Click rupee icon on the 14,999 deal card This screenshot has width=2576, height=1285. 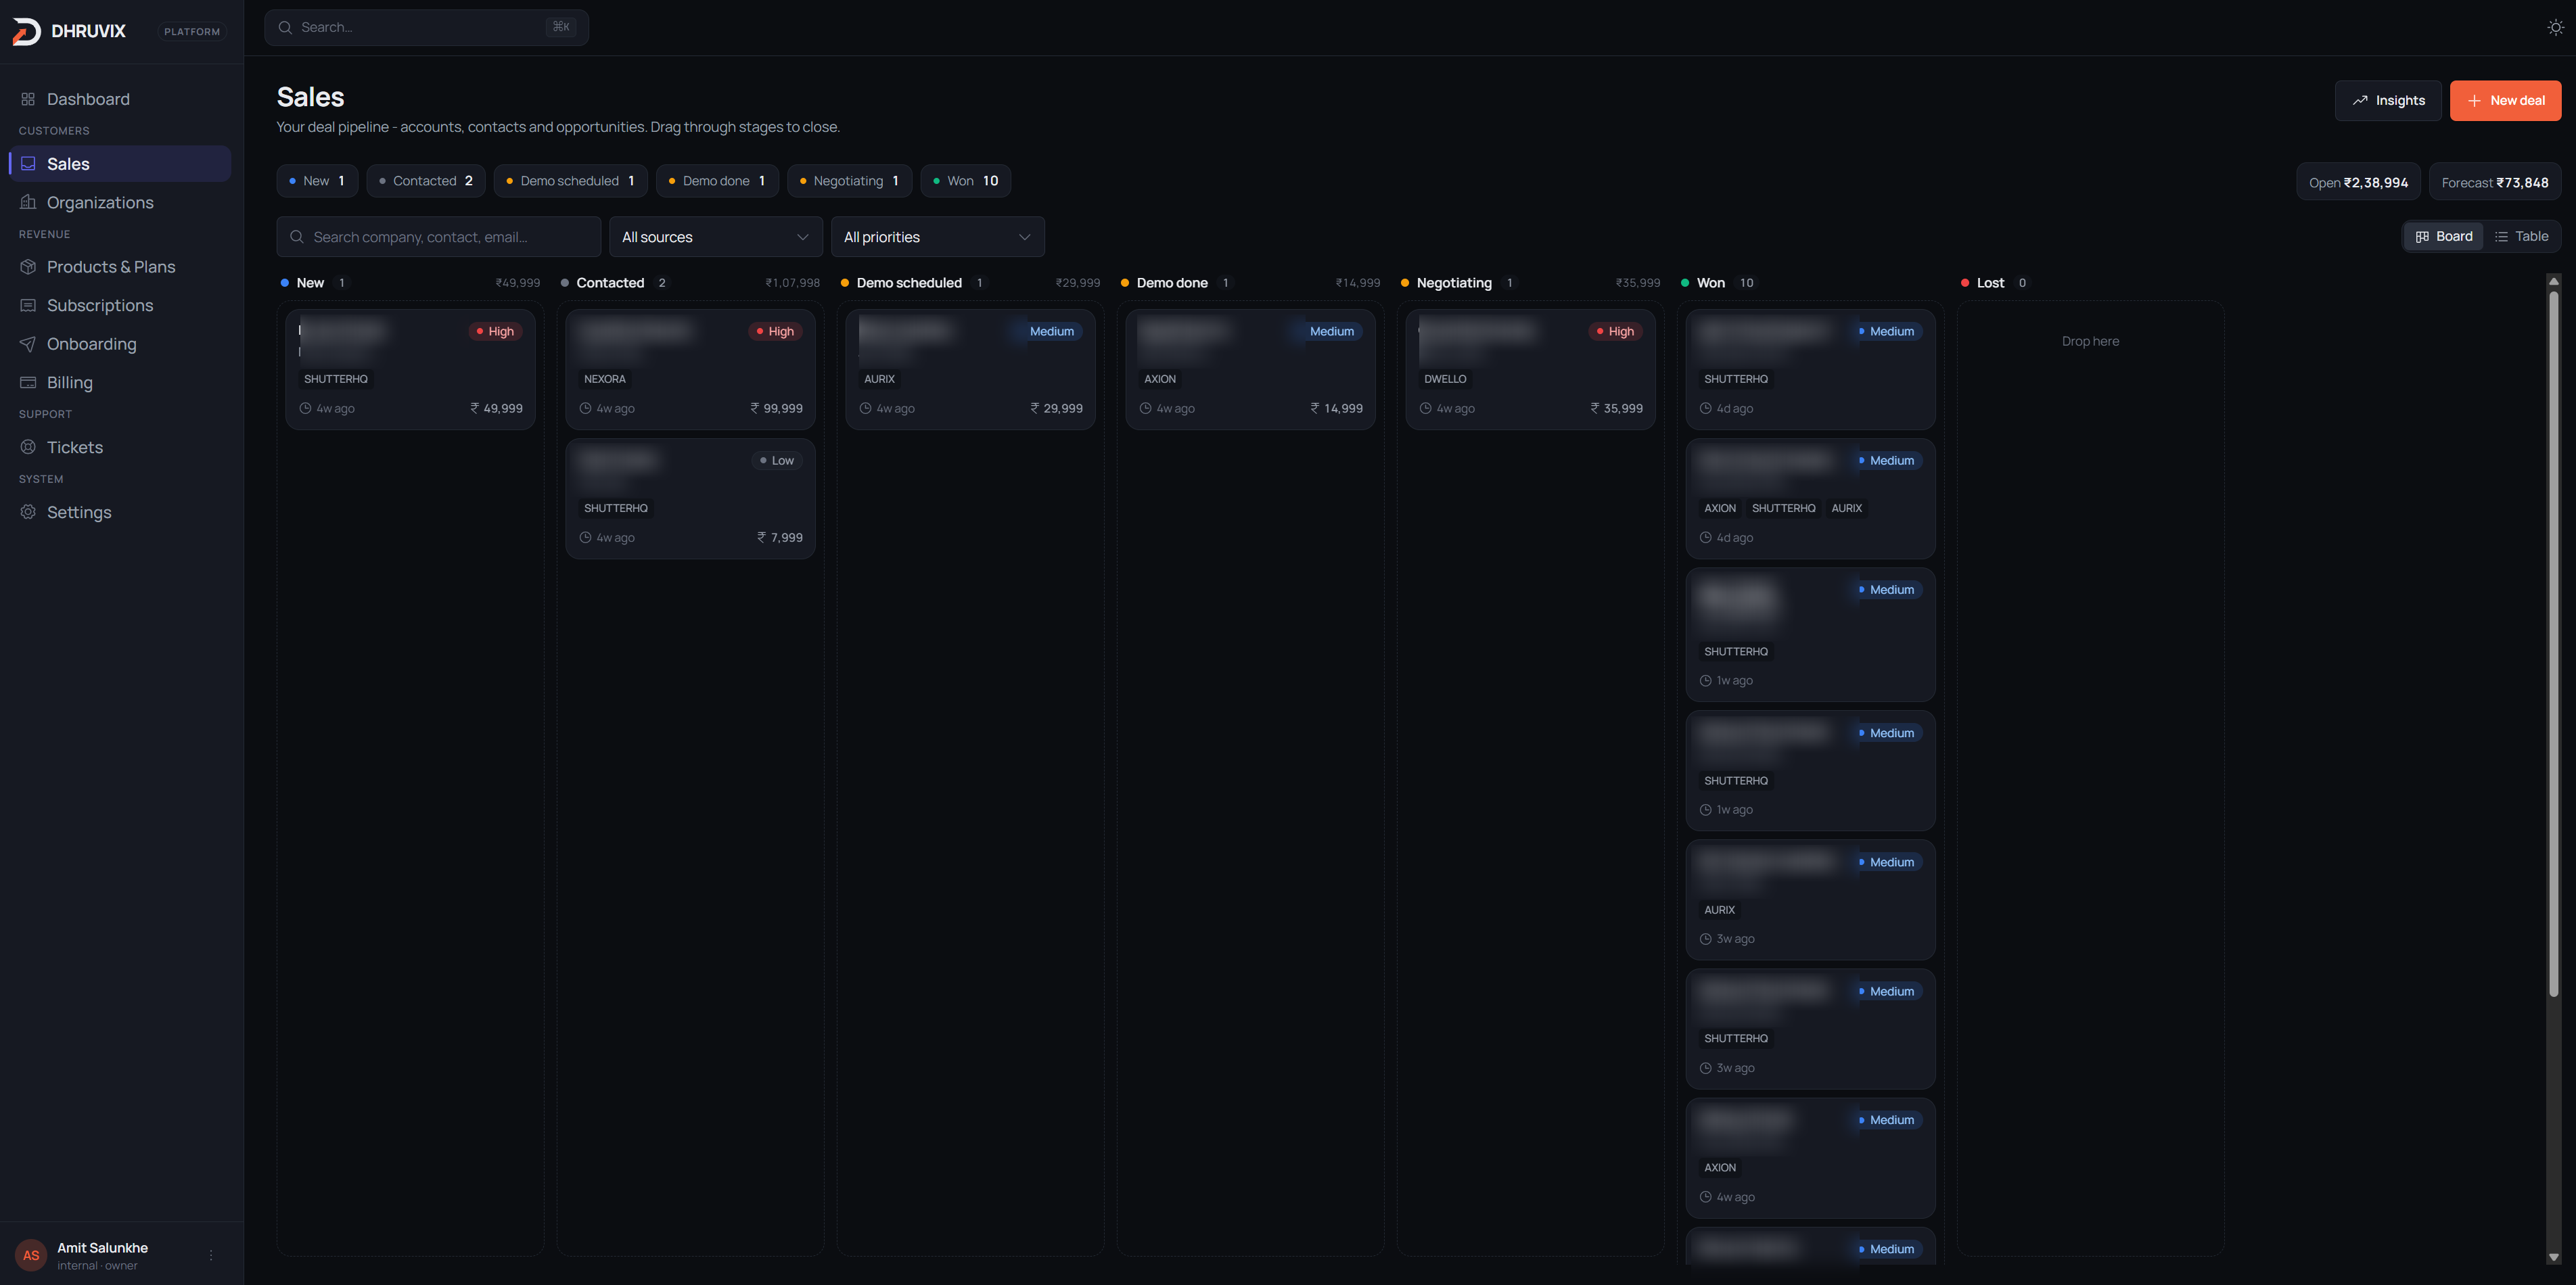1315,408
